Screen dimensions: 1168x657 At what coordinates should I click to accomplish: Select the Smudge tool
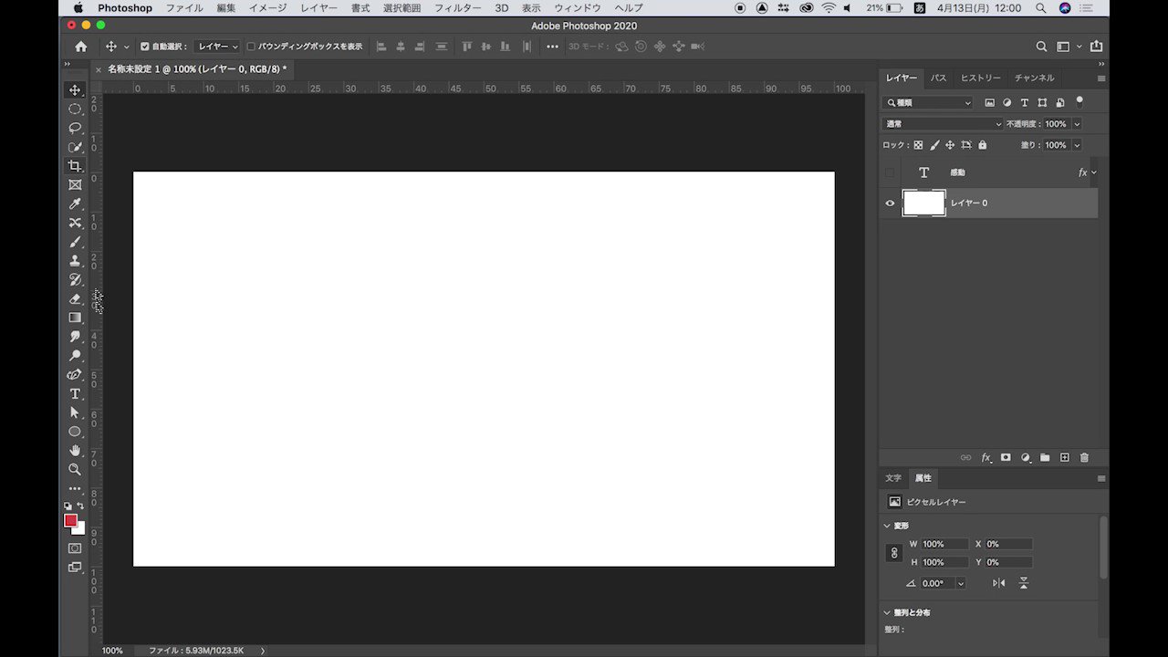click(75, 337)
